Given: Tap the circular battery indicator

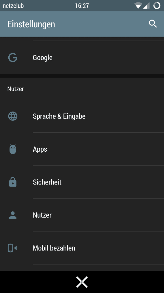Looking at the screenshot, I should (157, 6).
